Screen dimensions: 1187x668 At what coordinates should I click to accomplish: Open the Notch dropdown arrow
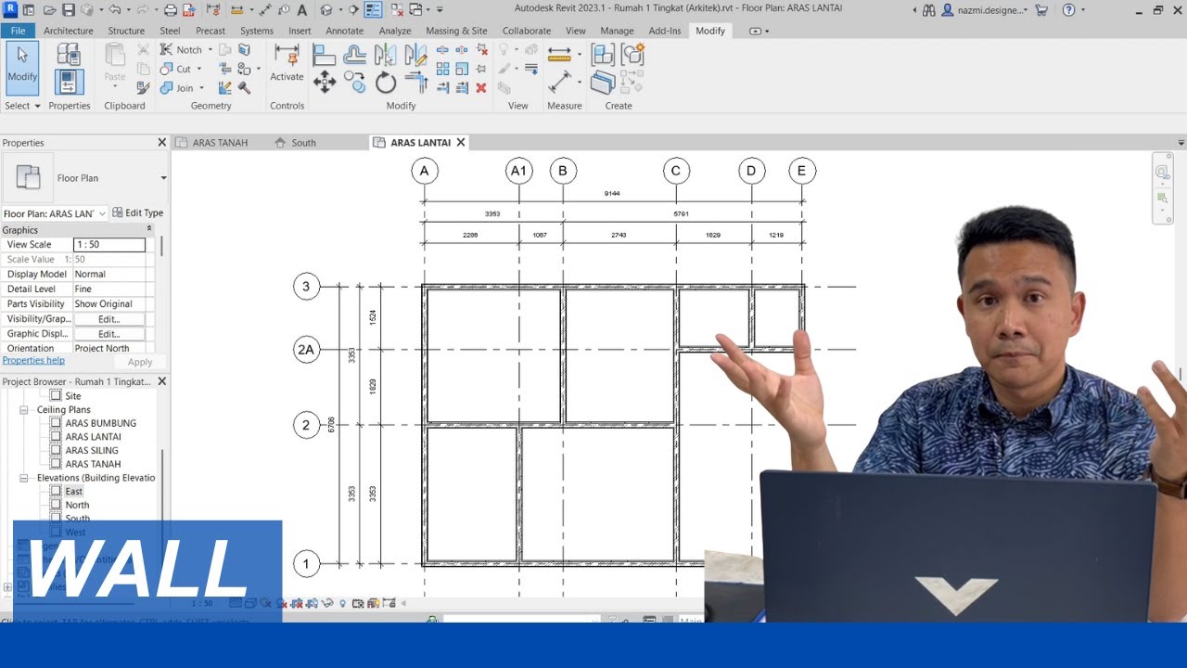211,50
